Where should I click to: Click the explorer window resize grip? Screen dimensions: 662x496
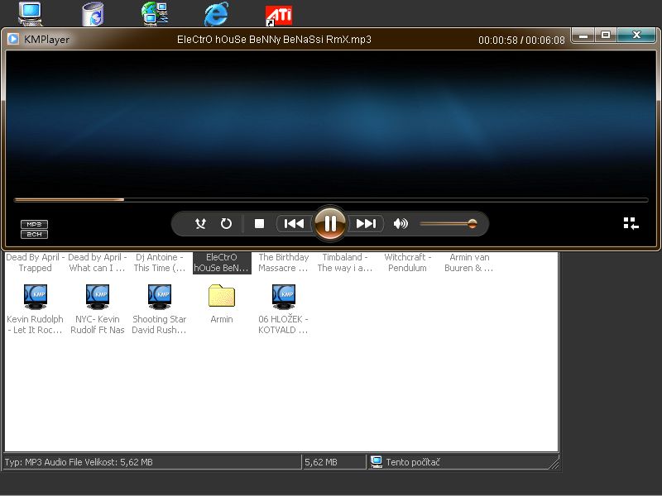pos(554,464)
